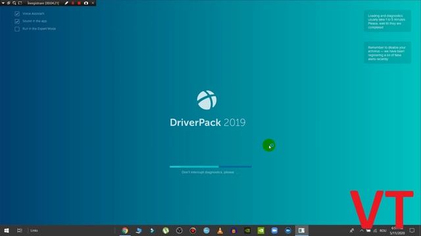Click the Links toolbar in taskbar

tap(34, 230)
